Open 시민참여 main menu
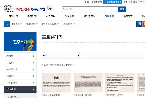Viewport: 145px width, 98px height. (51, 16)
